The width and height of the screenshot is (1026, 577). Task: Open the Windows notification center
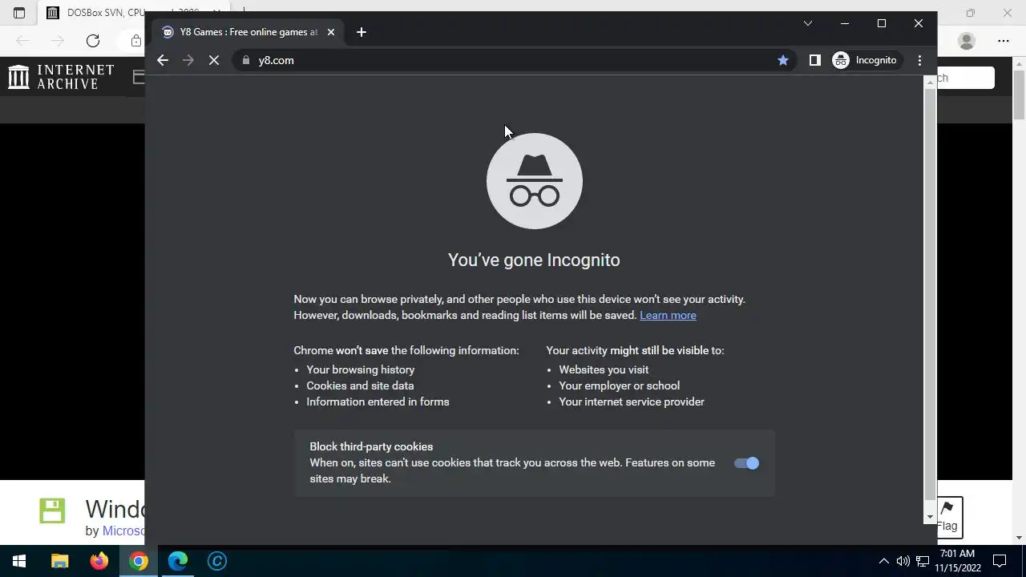[1000, 561]
